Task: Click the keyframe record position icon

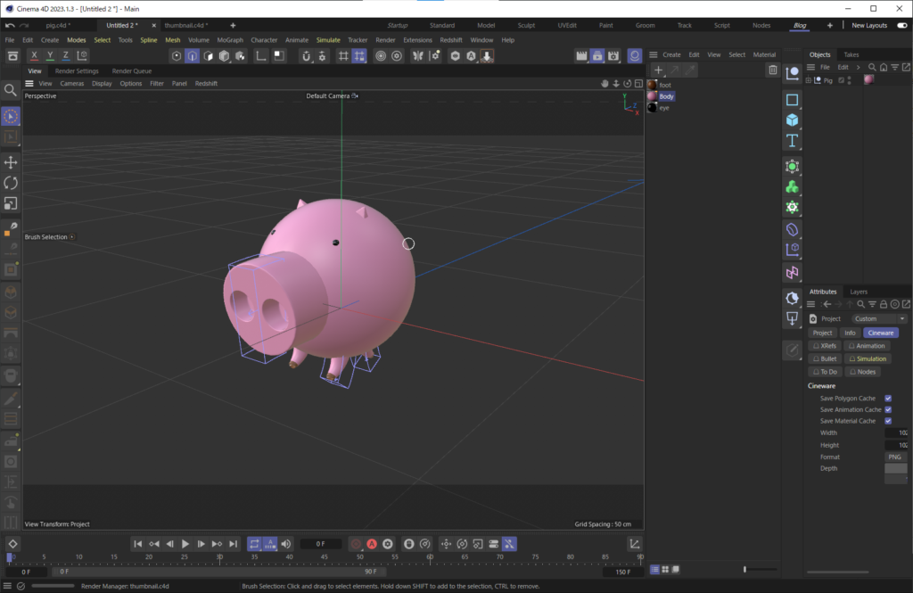Action: click(447, 544)
